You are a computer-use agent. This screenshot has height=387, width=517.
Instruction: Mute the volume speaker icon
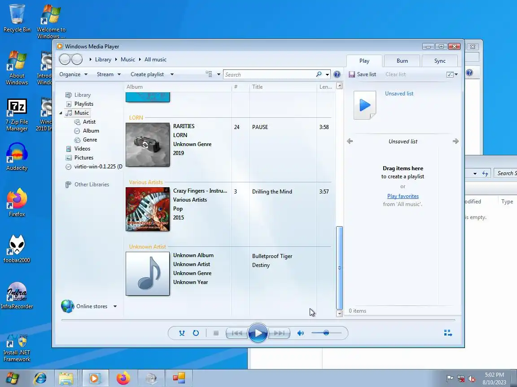click(x=300, y=333)
